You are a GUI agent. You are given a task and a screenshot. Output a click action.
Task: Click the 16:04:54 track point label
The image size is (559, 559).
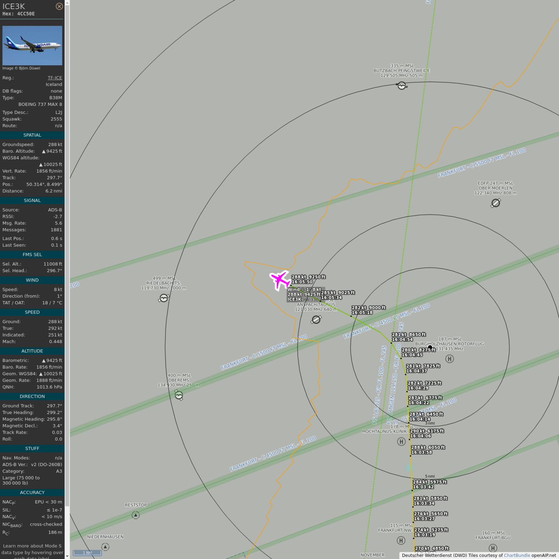click(x=408, y=337)
